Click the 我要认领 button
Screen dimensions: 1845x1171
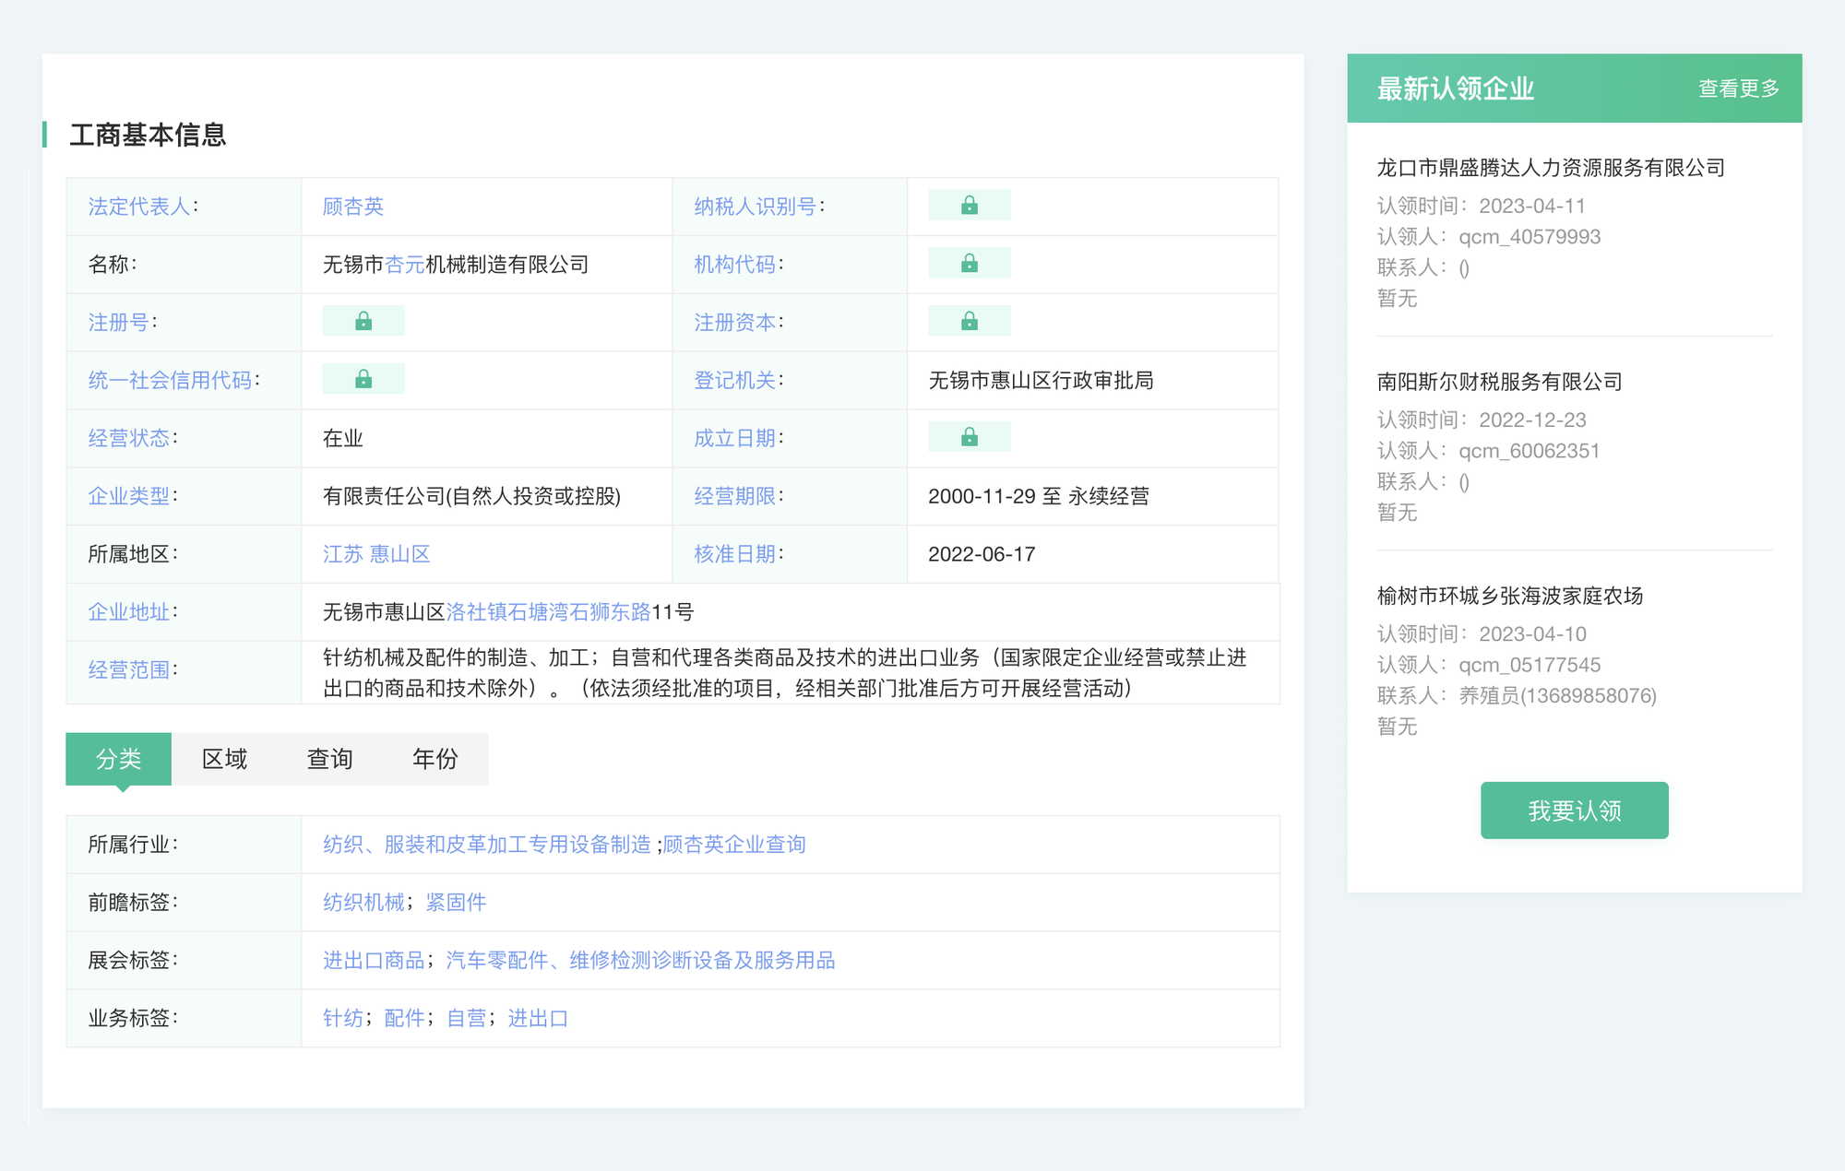1574,810
